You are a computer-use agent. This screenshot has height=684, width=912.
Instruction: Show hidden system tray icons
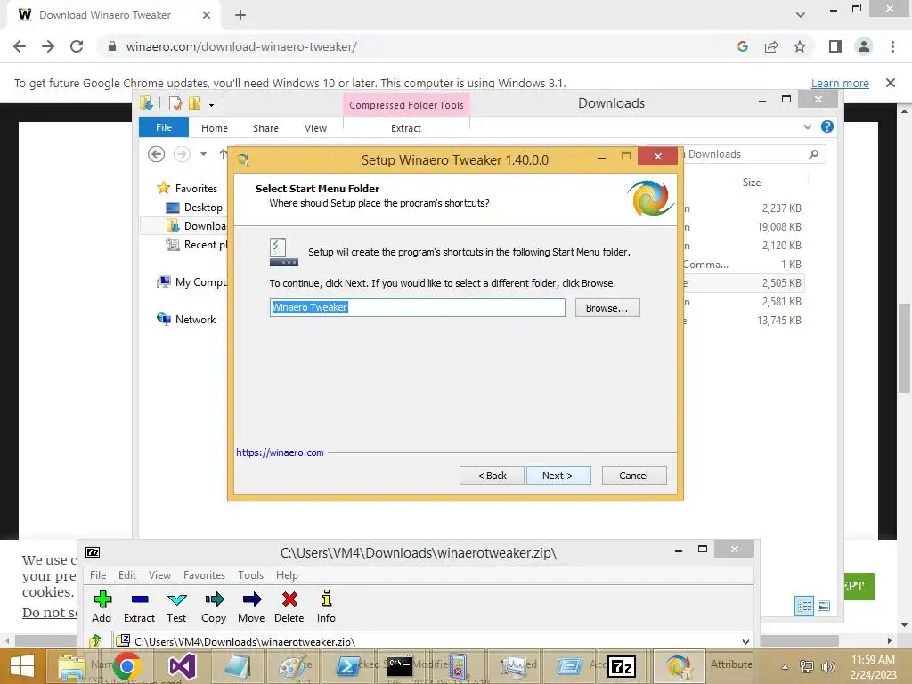(785, 667)
